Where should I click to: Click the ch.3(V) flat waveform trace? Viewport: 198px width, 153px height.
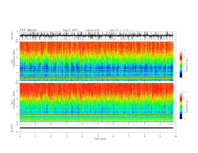tap(96, 128)
